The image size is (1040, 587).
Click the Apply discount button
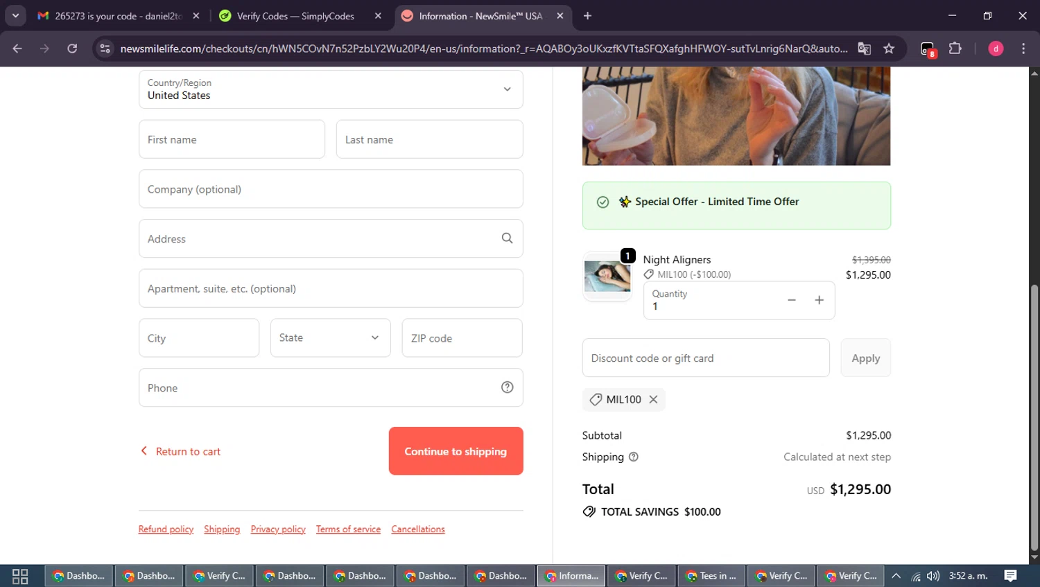(x=865, y=358)
